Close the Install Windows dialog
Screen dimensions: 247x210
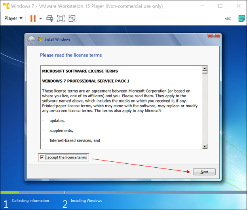point(214,36)
